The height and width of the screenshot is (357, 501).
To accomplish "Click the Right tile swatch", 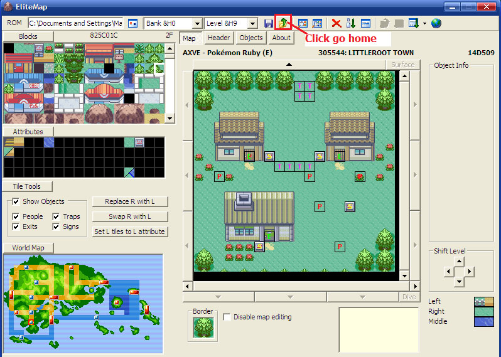I will point(484,312).
